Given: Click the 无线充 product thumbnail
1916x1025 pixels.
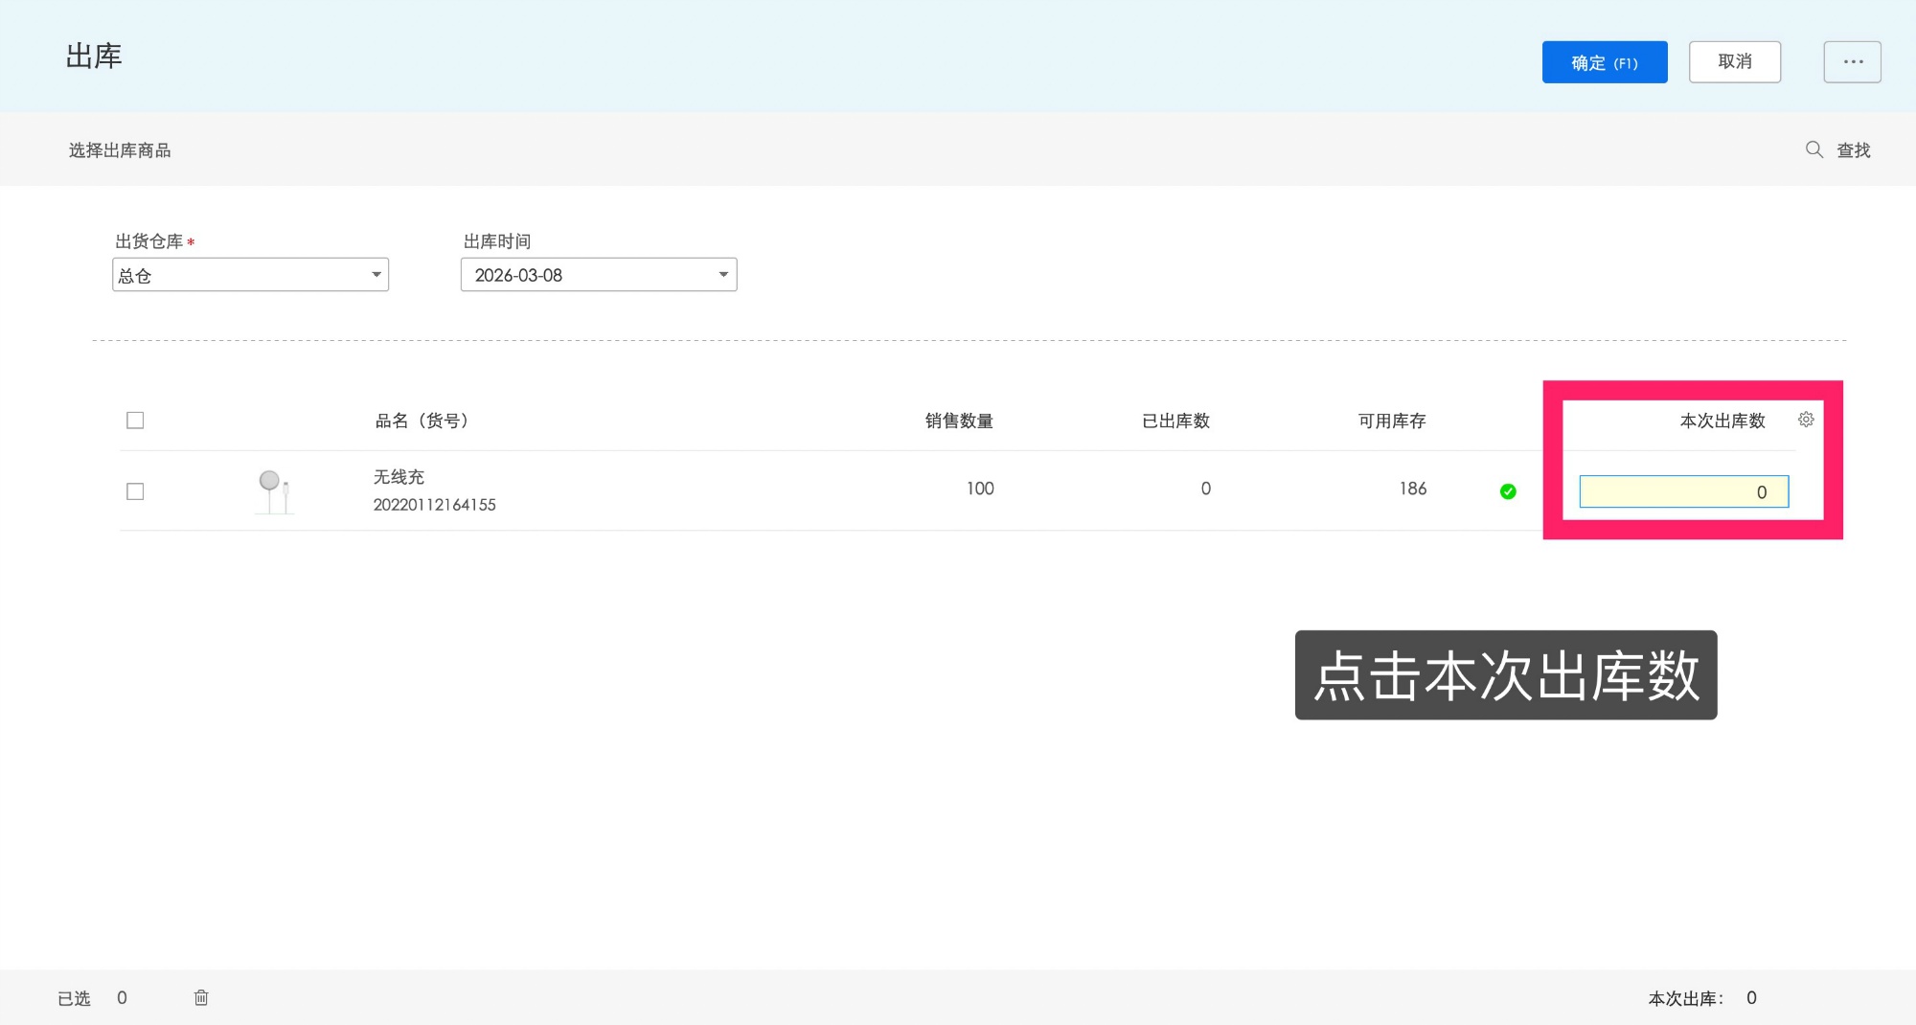Looking at the screenshot, I should point(274,490).
